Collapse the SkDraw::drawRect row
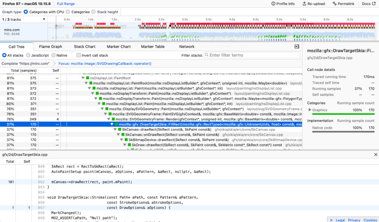379x222 pixels. pyautogui.click(x=125, y=145)
